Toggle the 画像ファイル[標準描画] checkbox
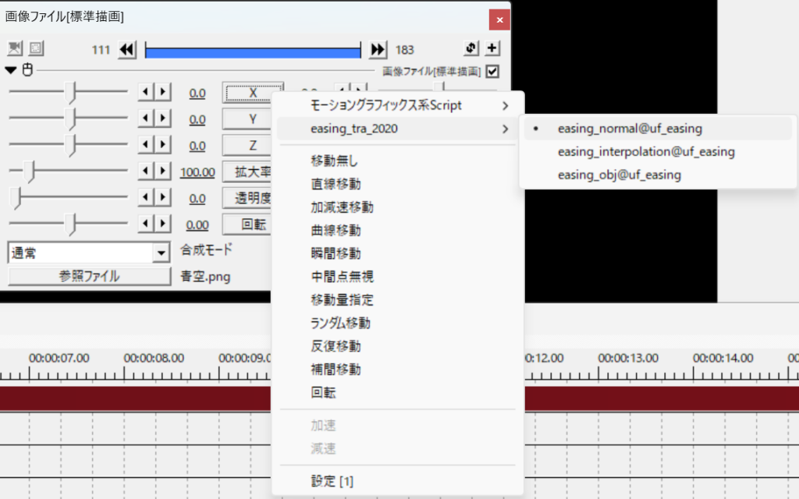This screenshot has width=799, height=499. point(492,72)
